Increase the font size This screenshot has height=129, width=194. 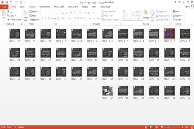(x=63, y=13)
